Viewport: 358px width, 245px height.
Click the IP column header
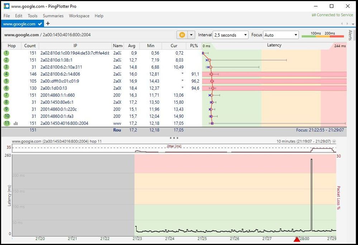(75, 45)
